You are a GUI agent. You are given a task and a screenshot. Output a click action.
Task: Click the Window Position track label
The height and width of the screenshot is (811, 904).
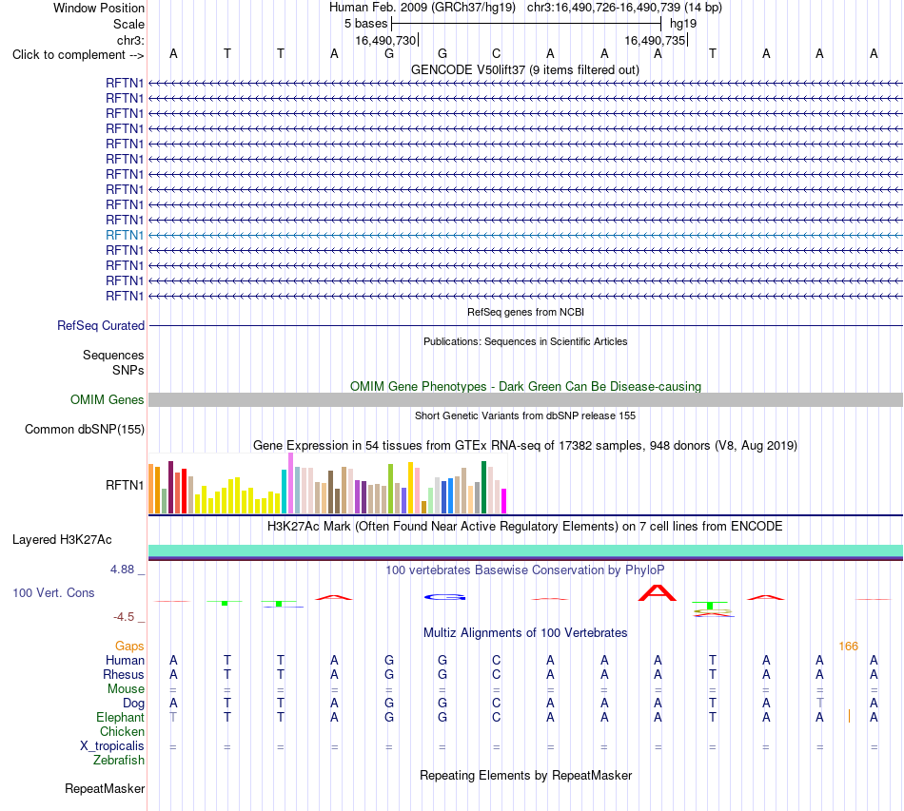pos(99,8)
